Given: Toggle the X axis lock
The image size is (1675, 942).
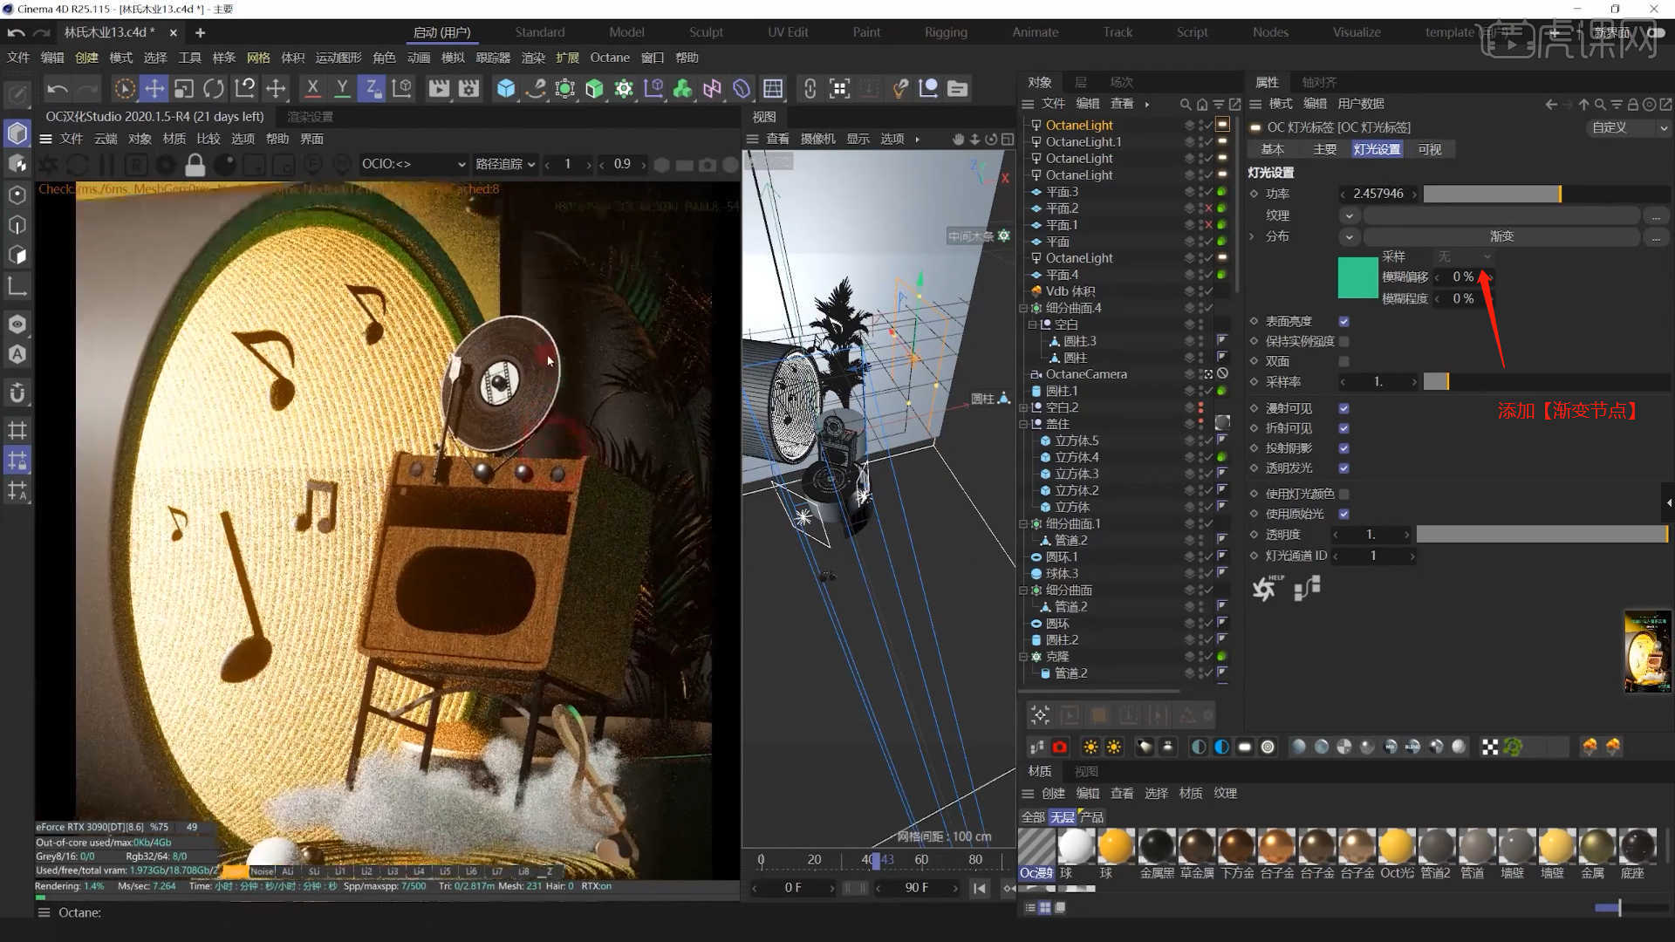Looking at the screenshot, I should [x=312, y=88].
